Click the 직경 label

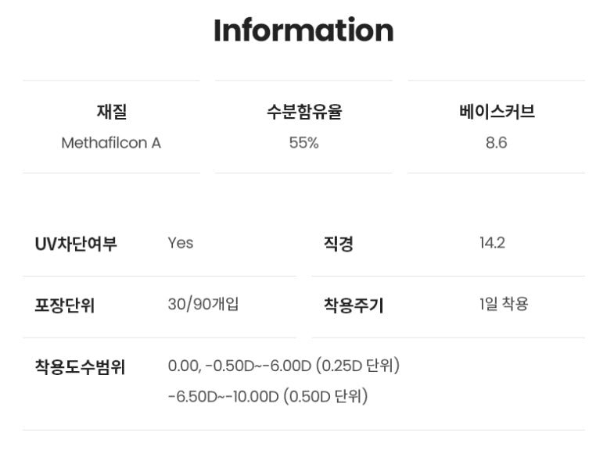339,244
